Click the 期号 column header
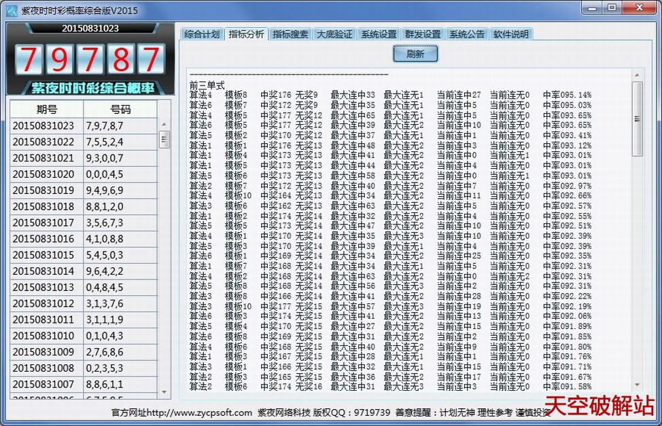This screenshot has height=426, width=662. click(47, 109)
